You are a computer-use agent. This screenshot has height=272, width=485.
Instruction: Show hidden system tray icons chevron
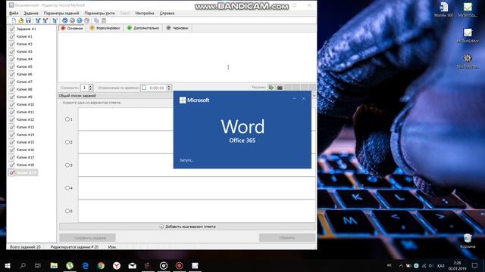401,265
